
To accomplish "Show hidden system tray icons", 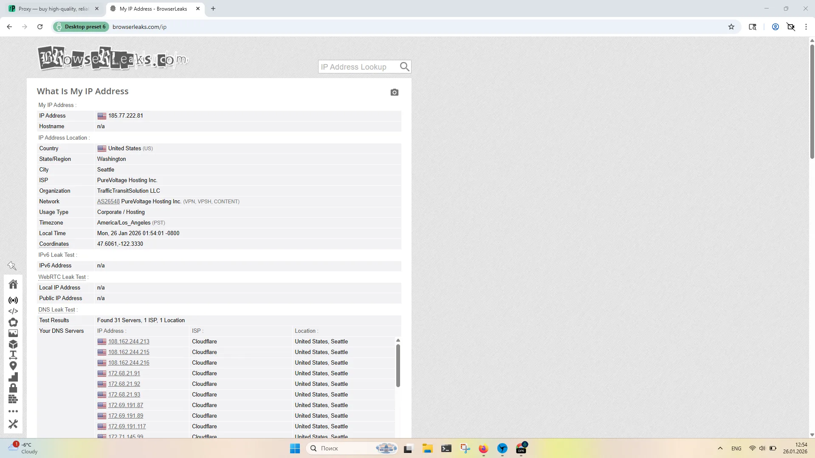I will [x=720, y=449].
